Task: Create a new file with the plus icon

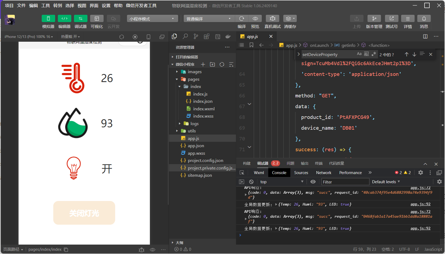Action: (203, 64)
